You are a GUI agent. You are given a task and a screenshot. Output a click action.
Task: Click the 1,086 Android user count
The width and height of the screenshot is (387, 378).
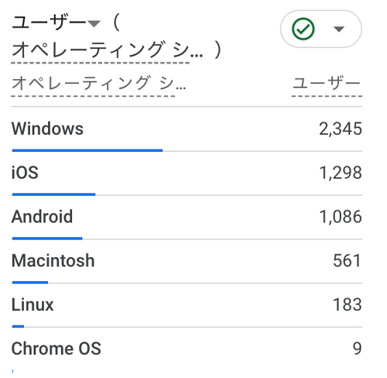341,216
